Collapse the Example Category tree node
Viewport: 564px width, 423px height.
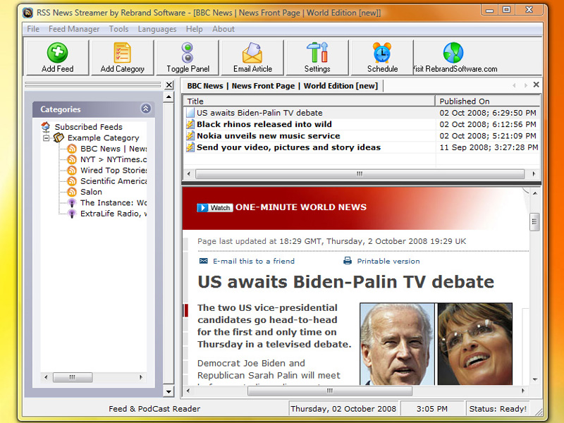point(46,138)
